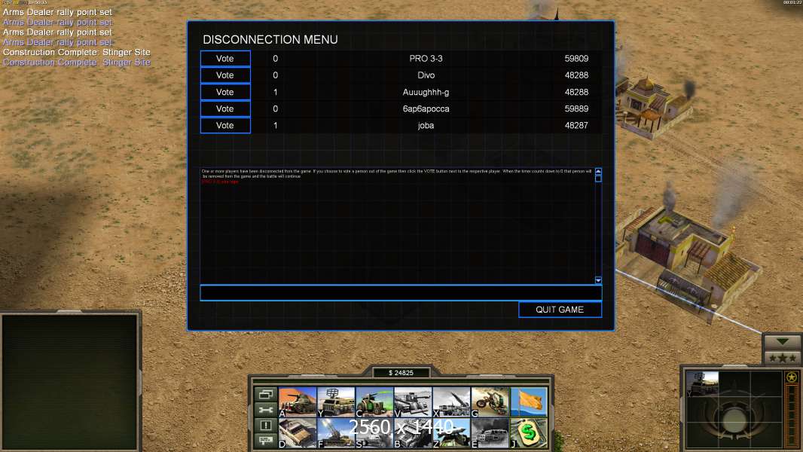Build the Scud Launcher with hotkey S
This screenshot has height=452, width=803.
pos(374,433)
